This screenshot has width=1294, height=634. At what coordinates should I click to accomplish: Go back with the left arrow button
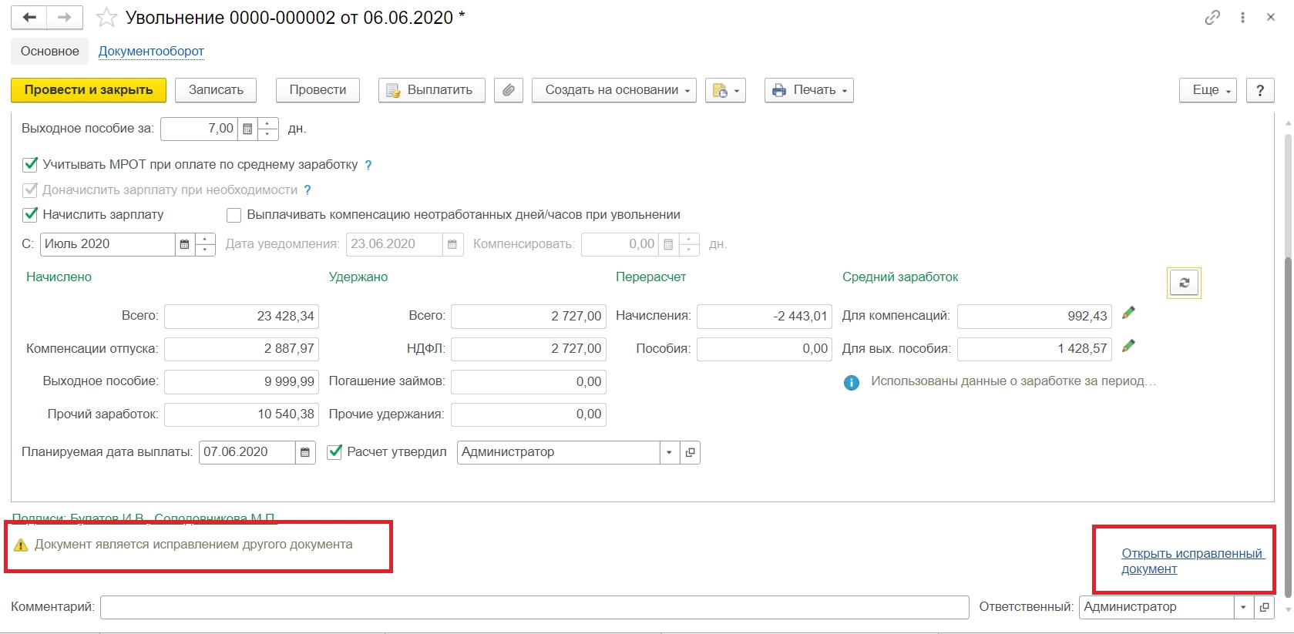point(29,17)
